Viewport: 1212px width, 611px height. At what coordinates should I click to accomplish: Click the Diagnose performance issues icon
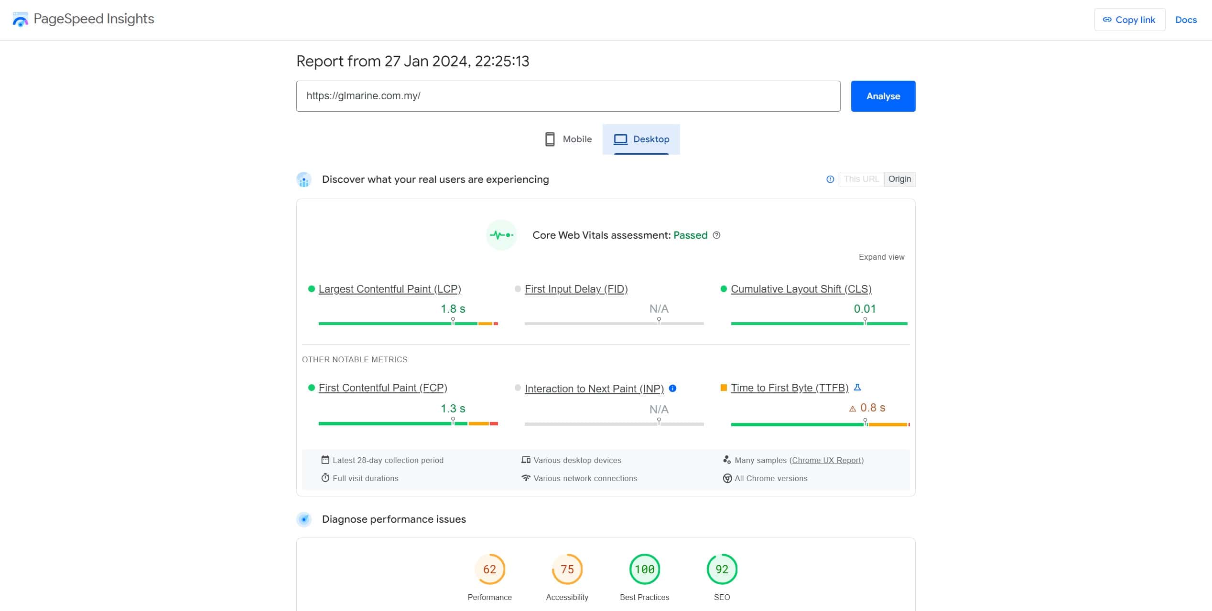(x=304, y=519)
